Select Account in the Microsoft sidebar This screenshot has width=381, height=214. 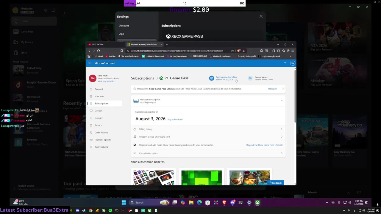[x=99, y=89]
